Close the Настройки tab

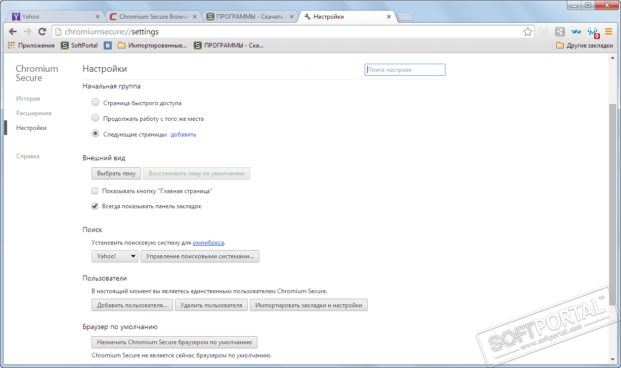click(389, 17)
